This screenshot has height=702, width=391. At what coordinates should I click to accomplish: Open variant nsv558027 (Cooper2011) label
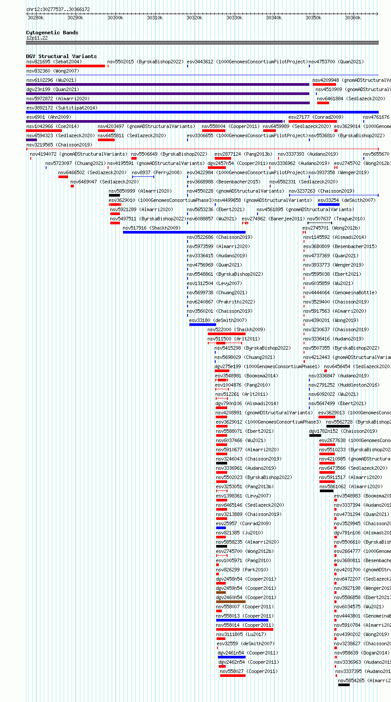click(249, 672)
